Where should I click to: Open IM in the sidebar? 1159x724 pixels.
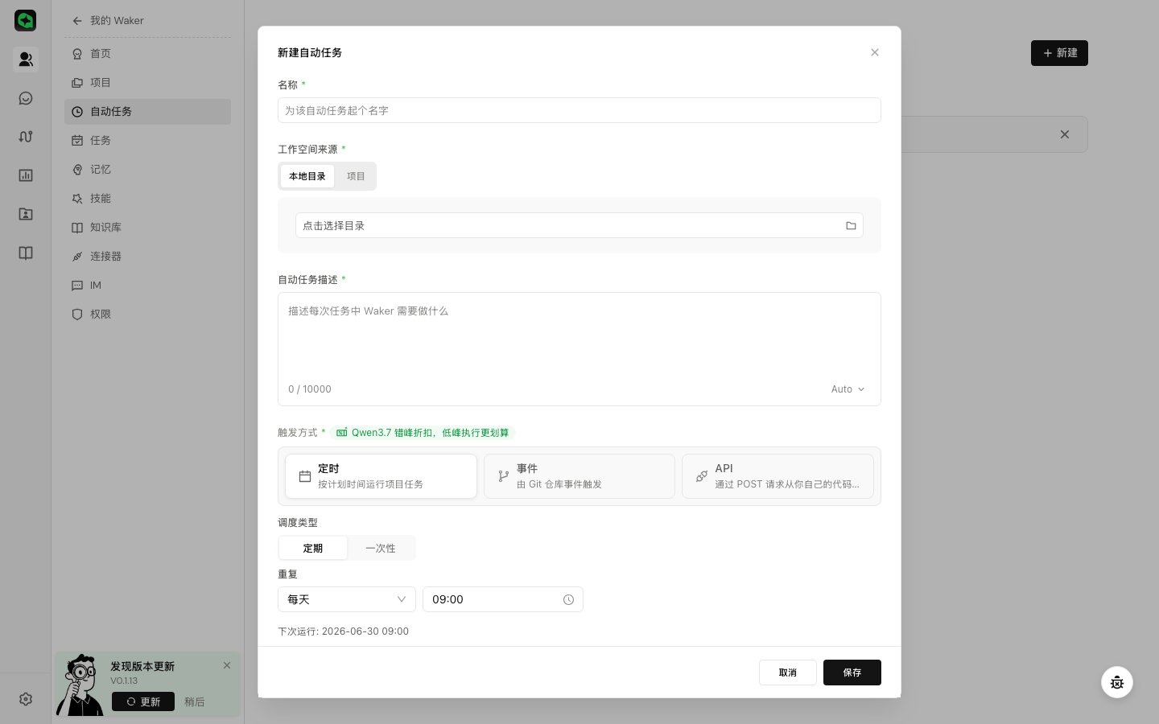click(x=147, y=286)
